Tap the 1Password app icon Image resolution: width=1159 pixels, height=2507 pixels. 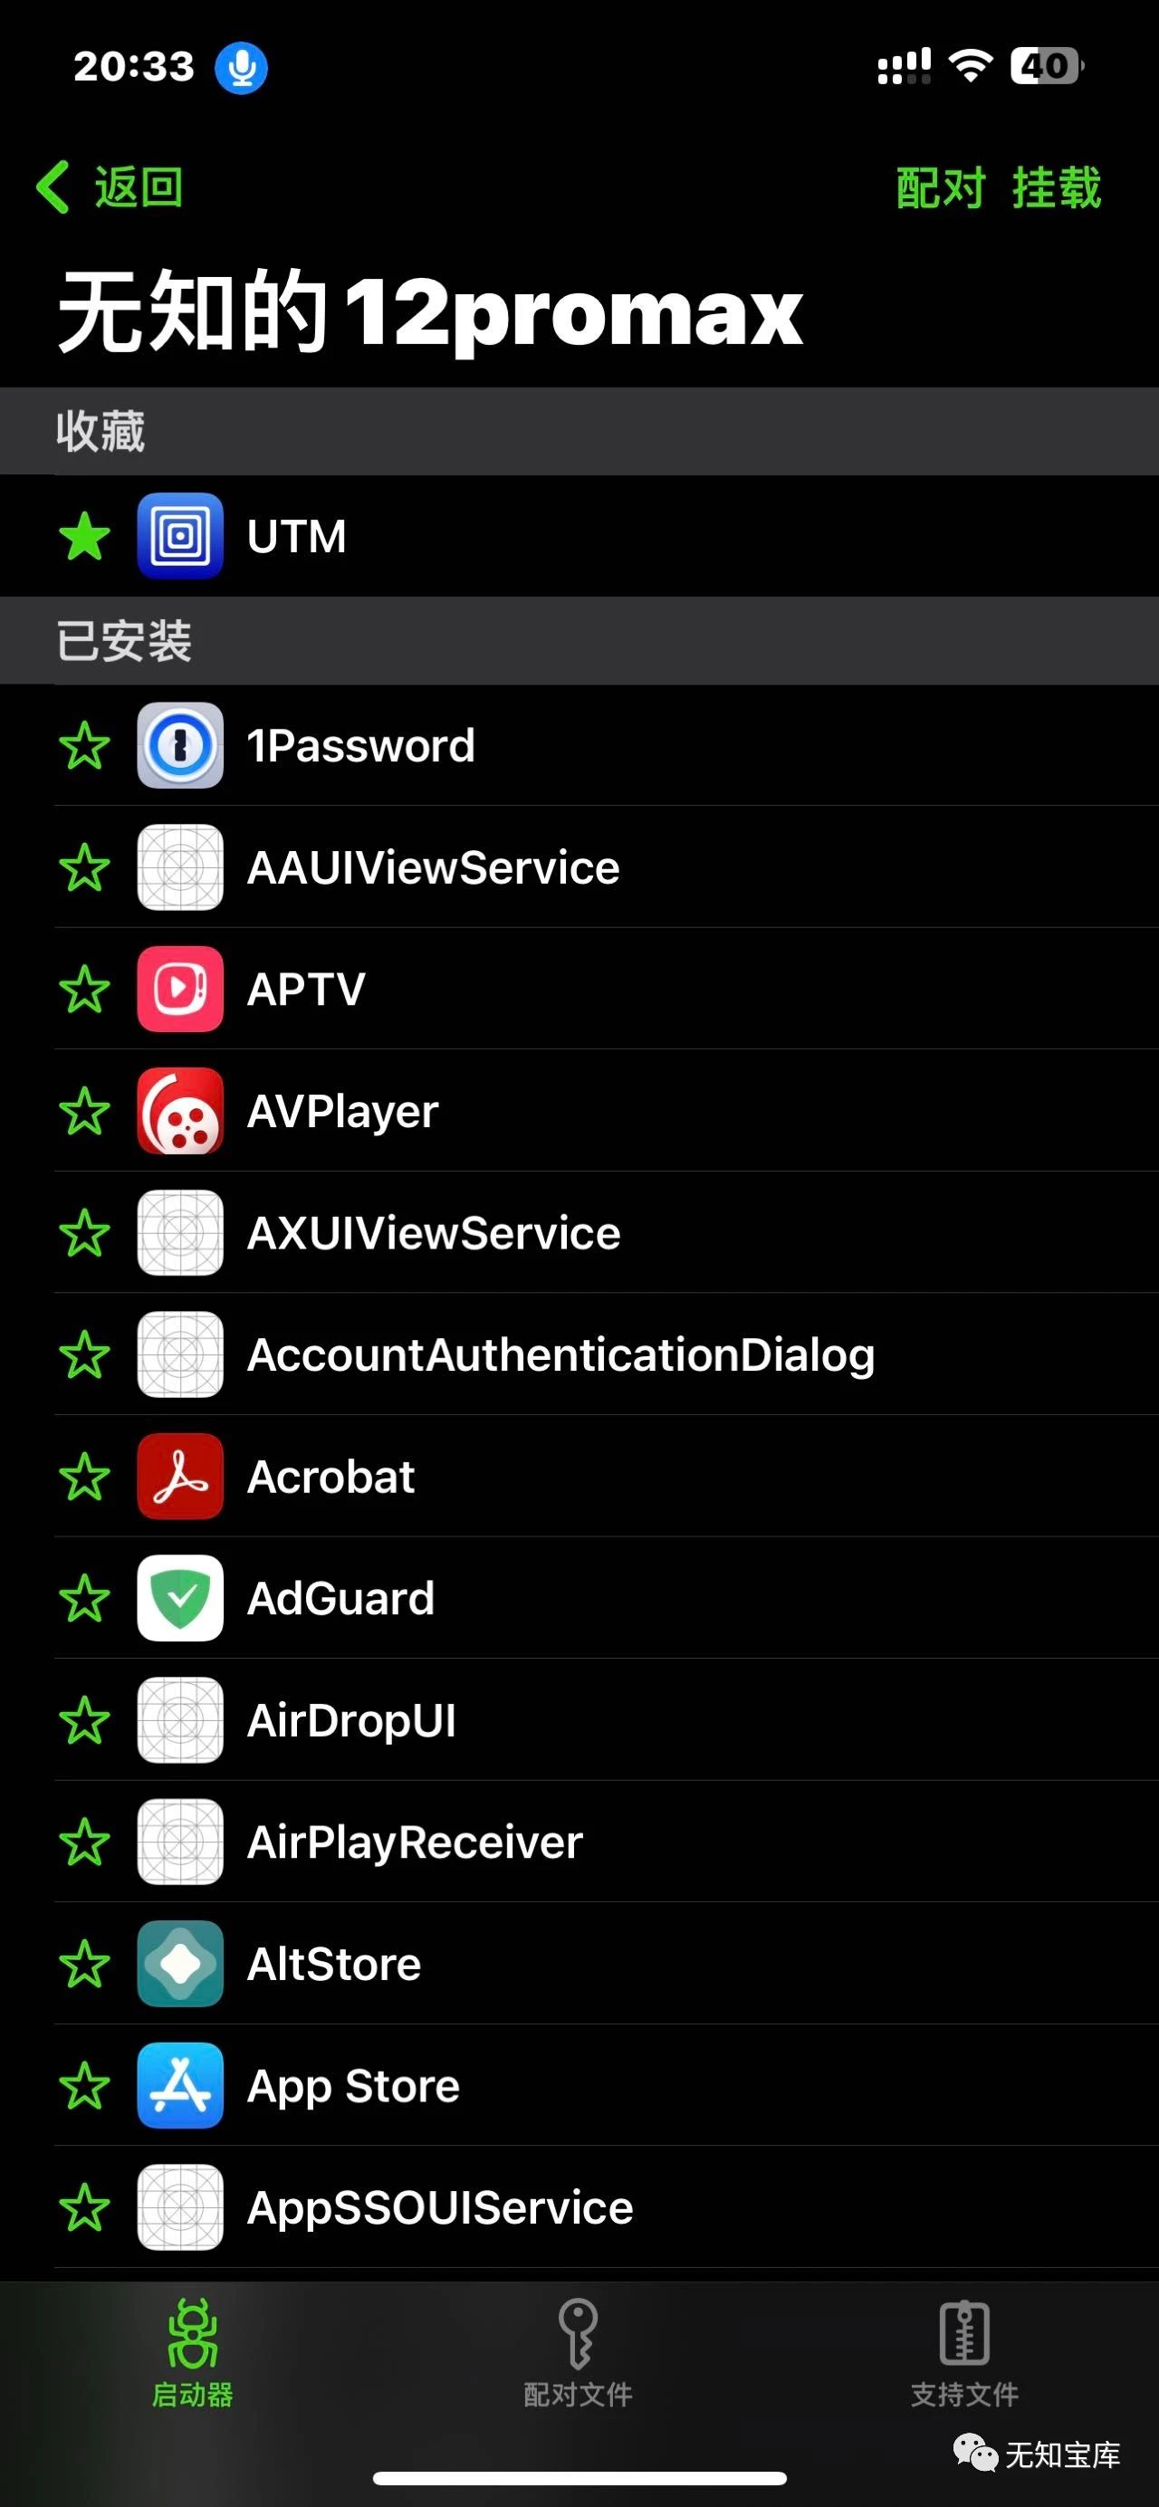pos(180,745)
